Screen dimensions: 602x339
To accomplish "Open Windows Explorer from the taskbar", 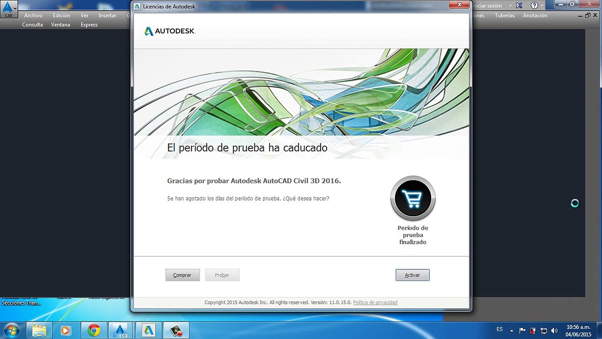I will [39, 331].
